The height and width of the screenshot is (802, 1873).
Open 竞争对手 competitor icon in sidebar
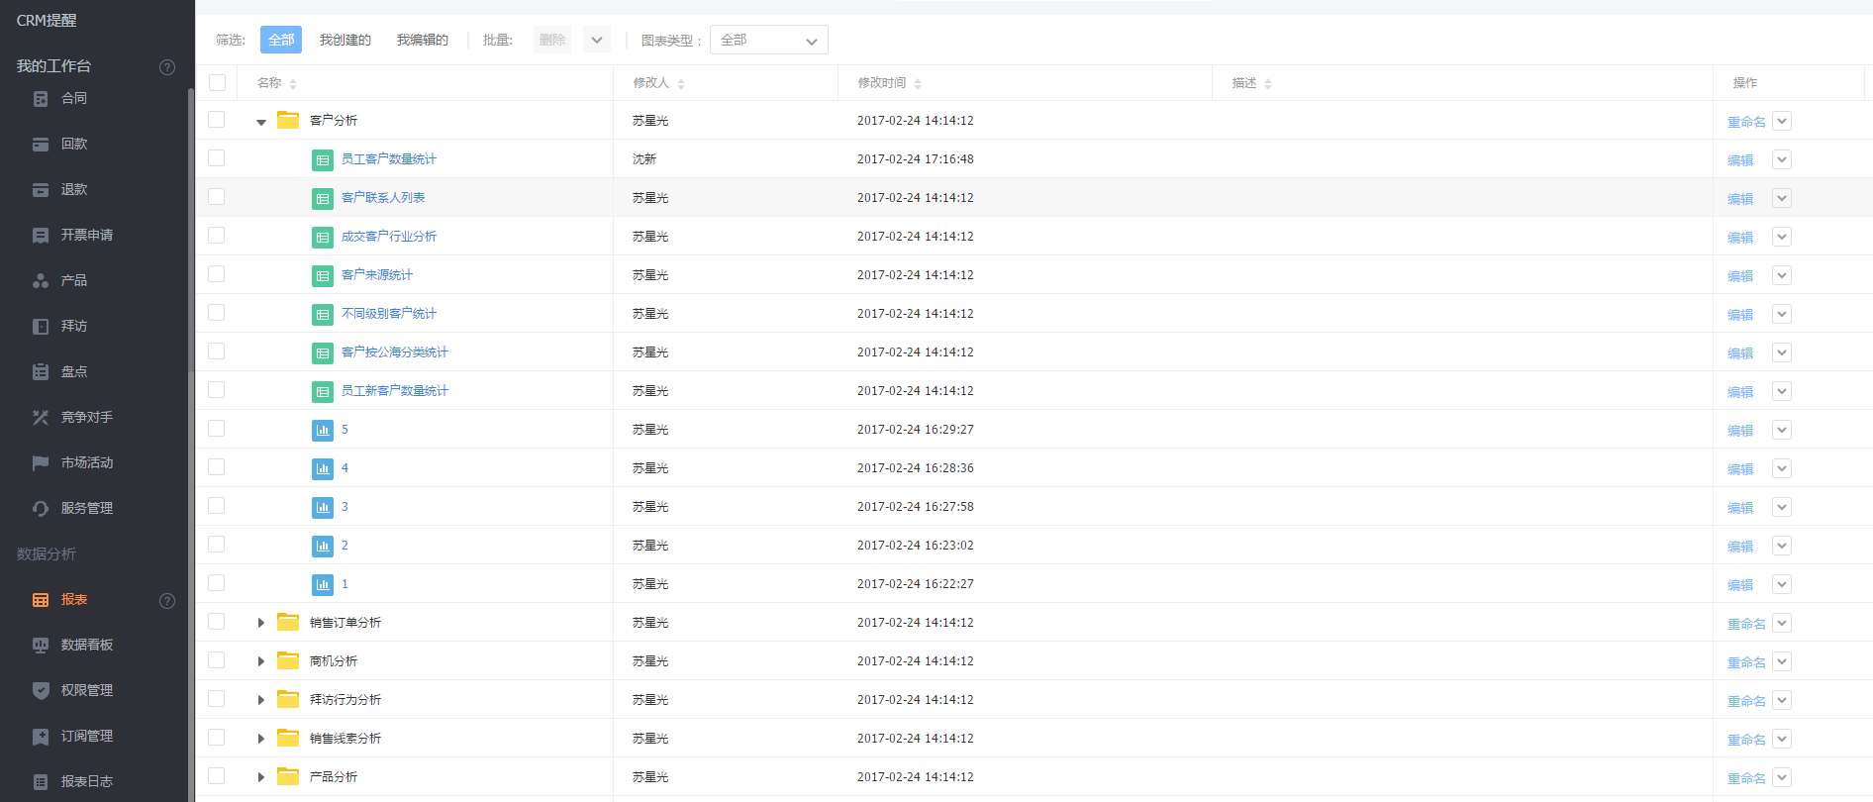(x=41, y=418)
